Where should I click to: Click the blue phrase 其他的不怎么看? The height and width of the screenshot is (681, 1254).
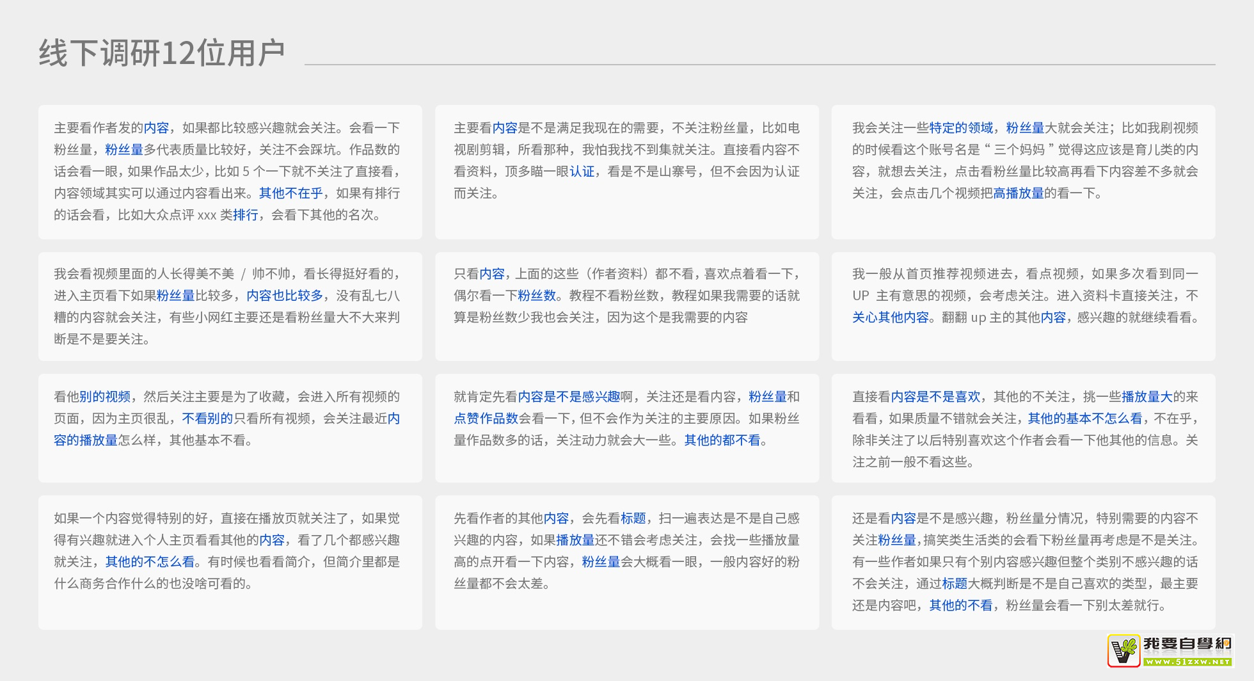pos(150,562)
